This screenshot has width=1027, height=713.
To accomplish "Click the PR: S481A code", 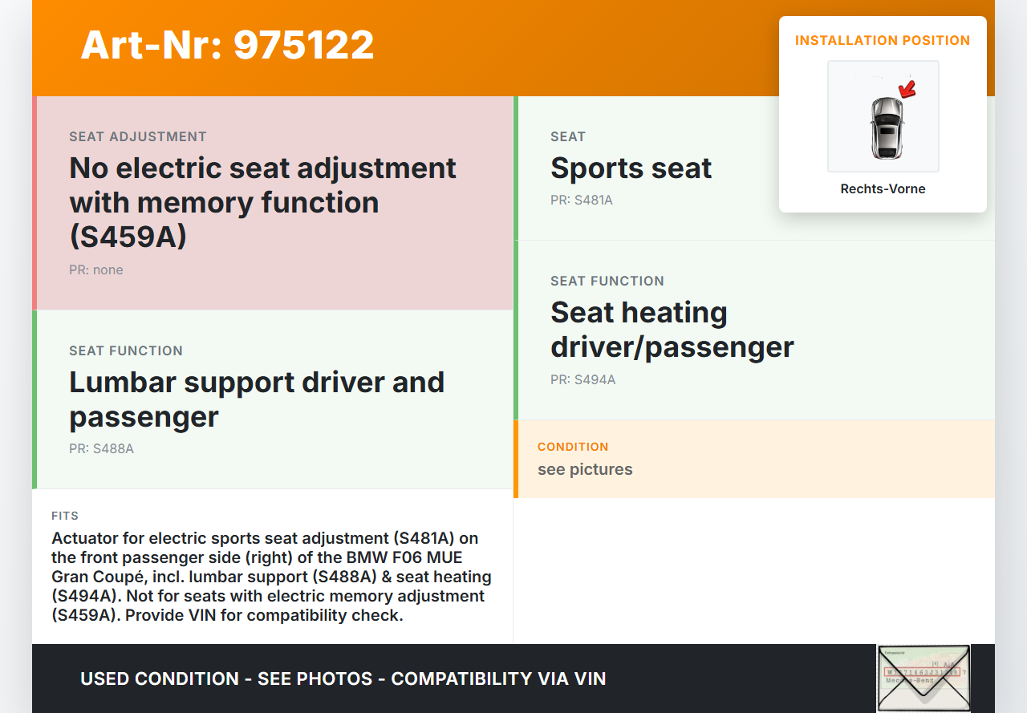I will coord(581,200).
